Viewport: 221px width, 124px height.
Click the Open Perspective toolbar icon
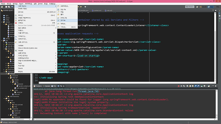pyautogui.click(x=197, y=7)
